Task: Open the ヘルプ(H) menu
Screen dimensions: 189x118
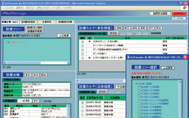Action: (x=67, y=8)
